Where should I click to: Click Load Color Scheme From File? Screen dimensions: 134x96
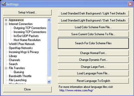click(x=93, y=27)
